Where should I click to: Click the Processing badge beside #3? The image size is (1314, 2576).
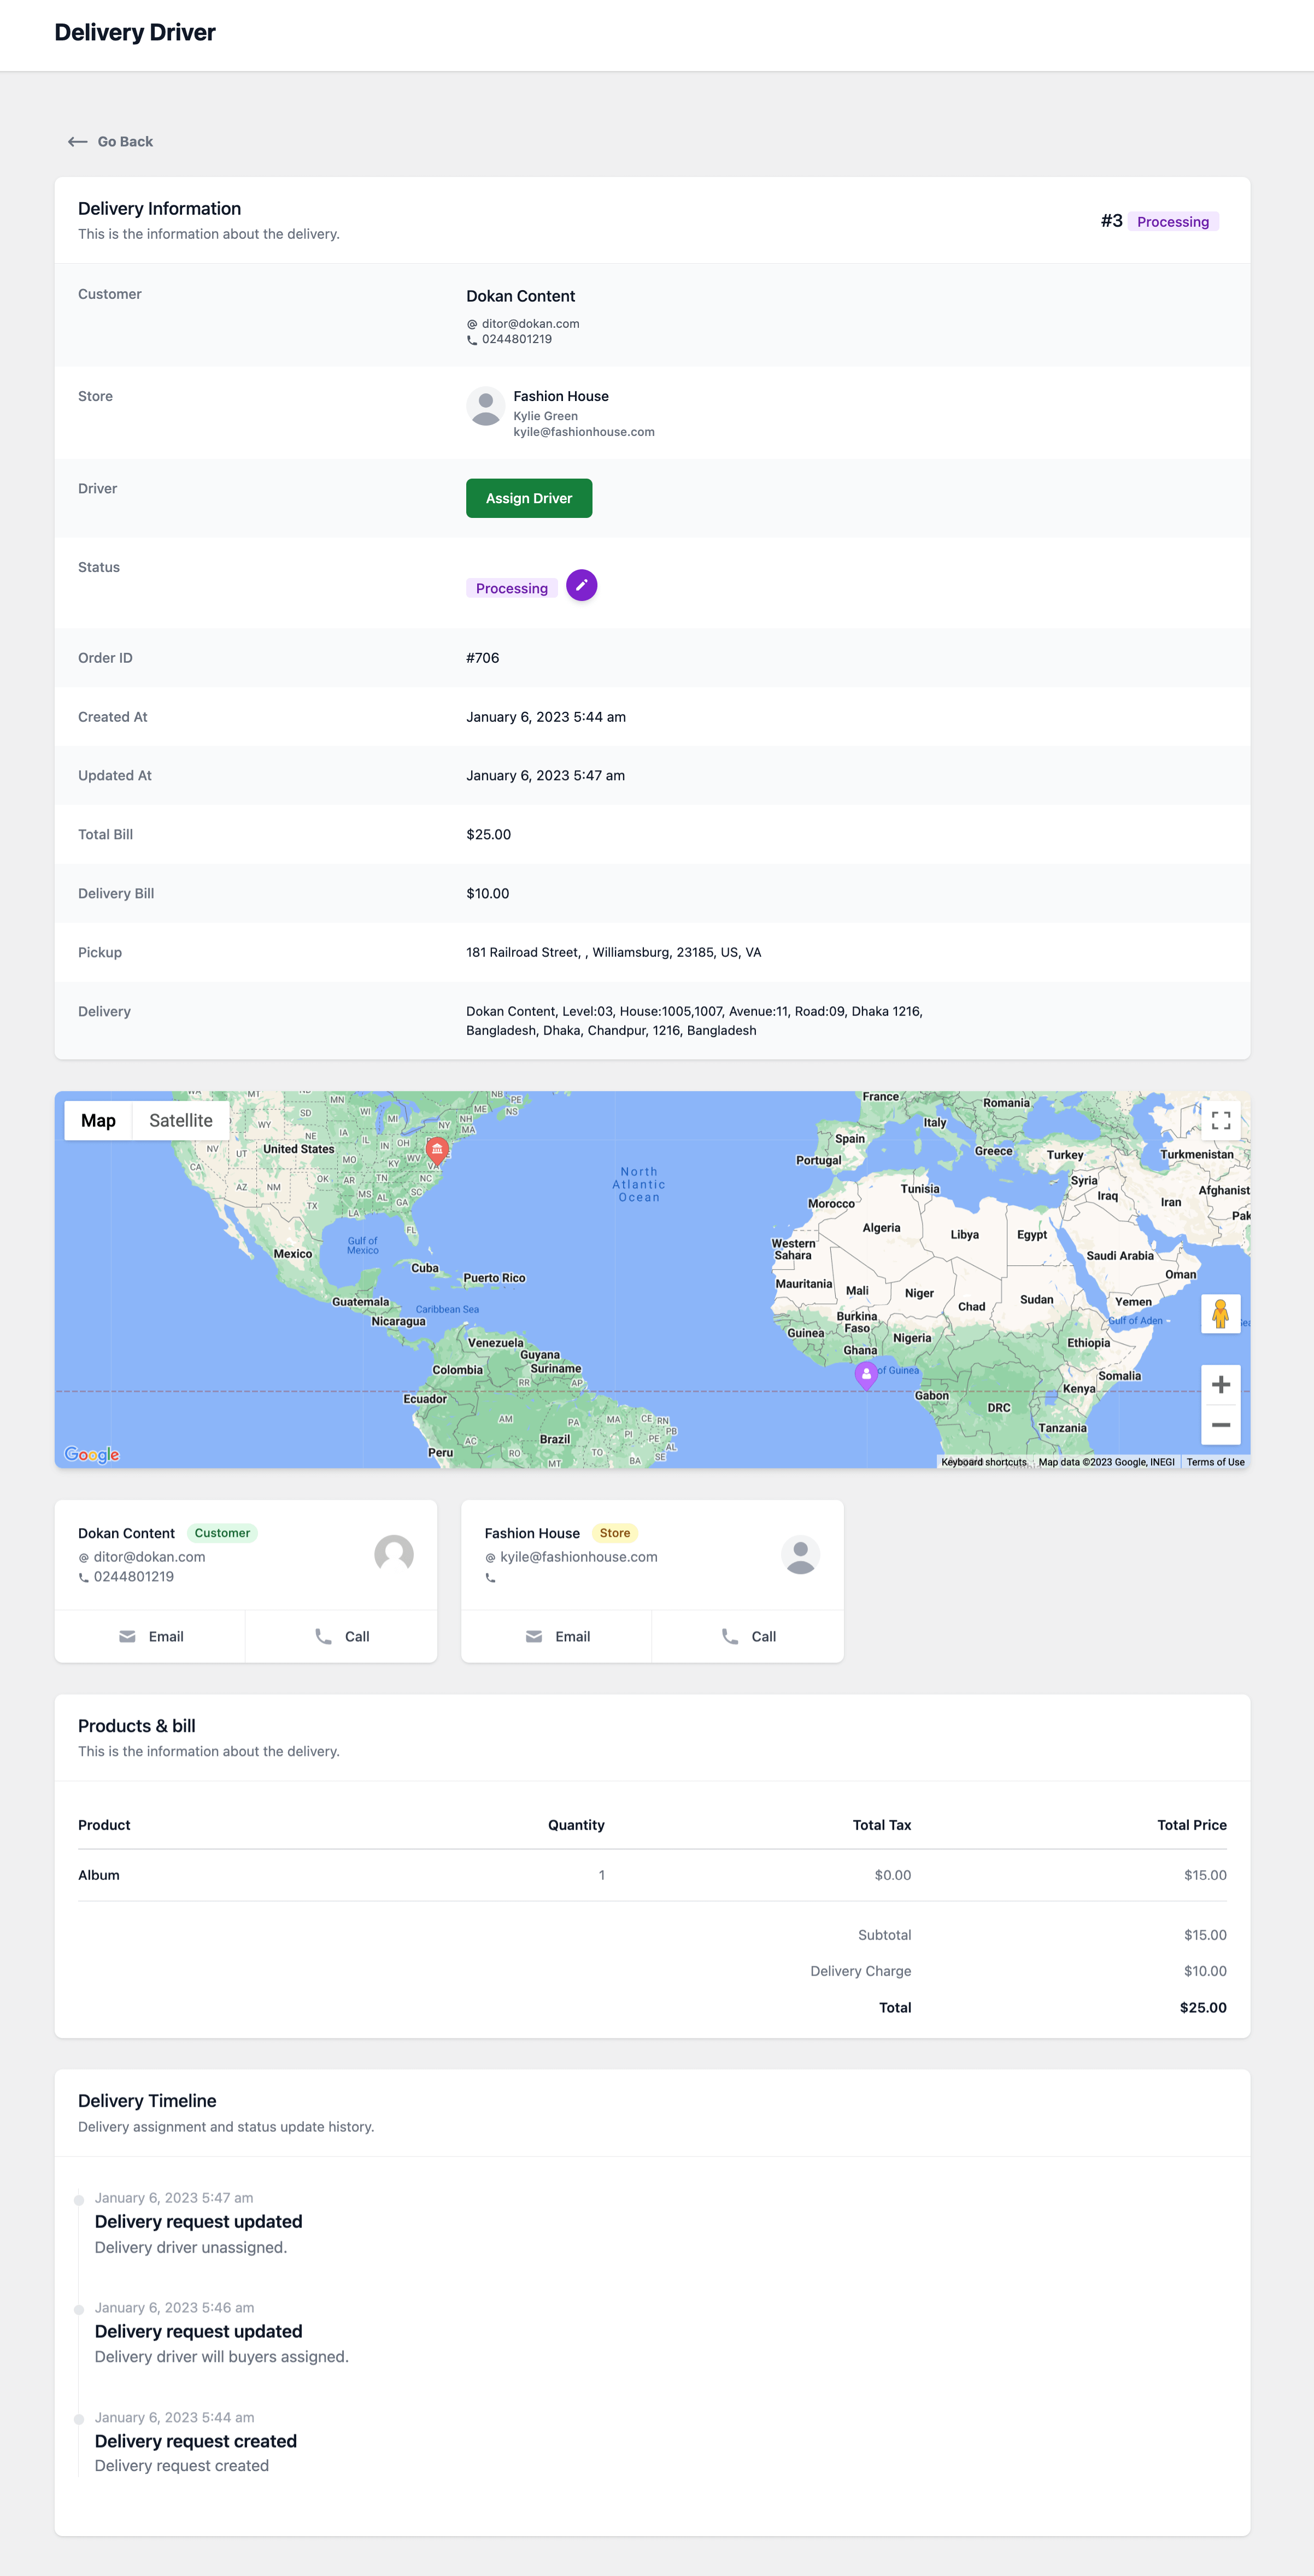coord(1173,222)
